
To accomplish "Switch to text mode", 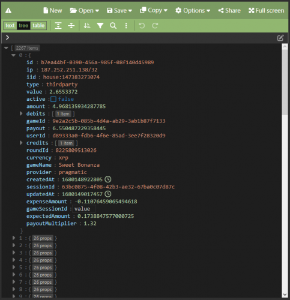I will pos(10,25).
